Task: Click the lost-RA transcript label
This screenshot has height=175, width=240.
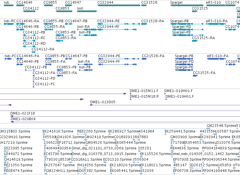Action: click(x=83, y=27)
